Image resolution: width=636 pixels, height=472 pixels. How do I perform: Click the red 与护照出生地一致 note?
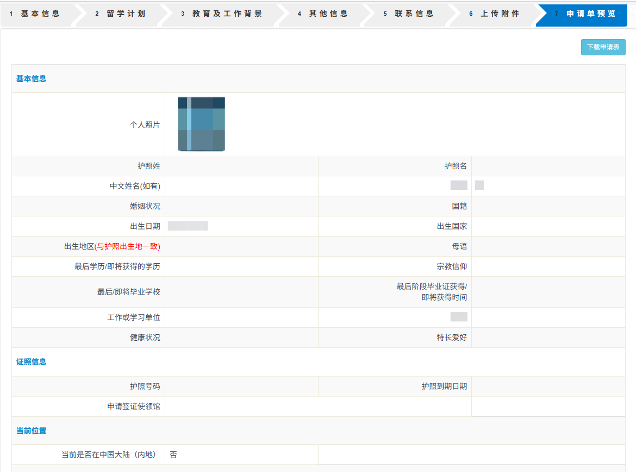pos(128,246)
